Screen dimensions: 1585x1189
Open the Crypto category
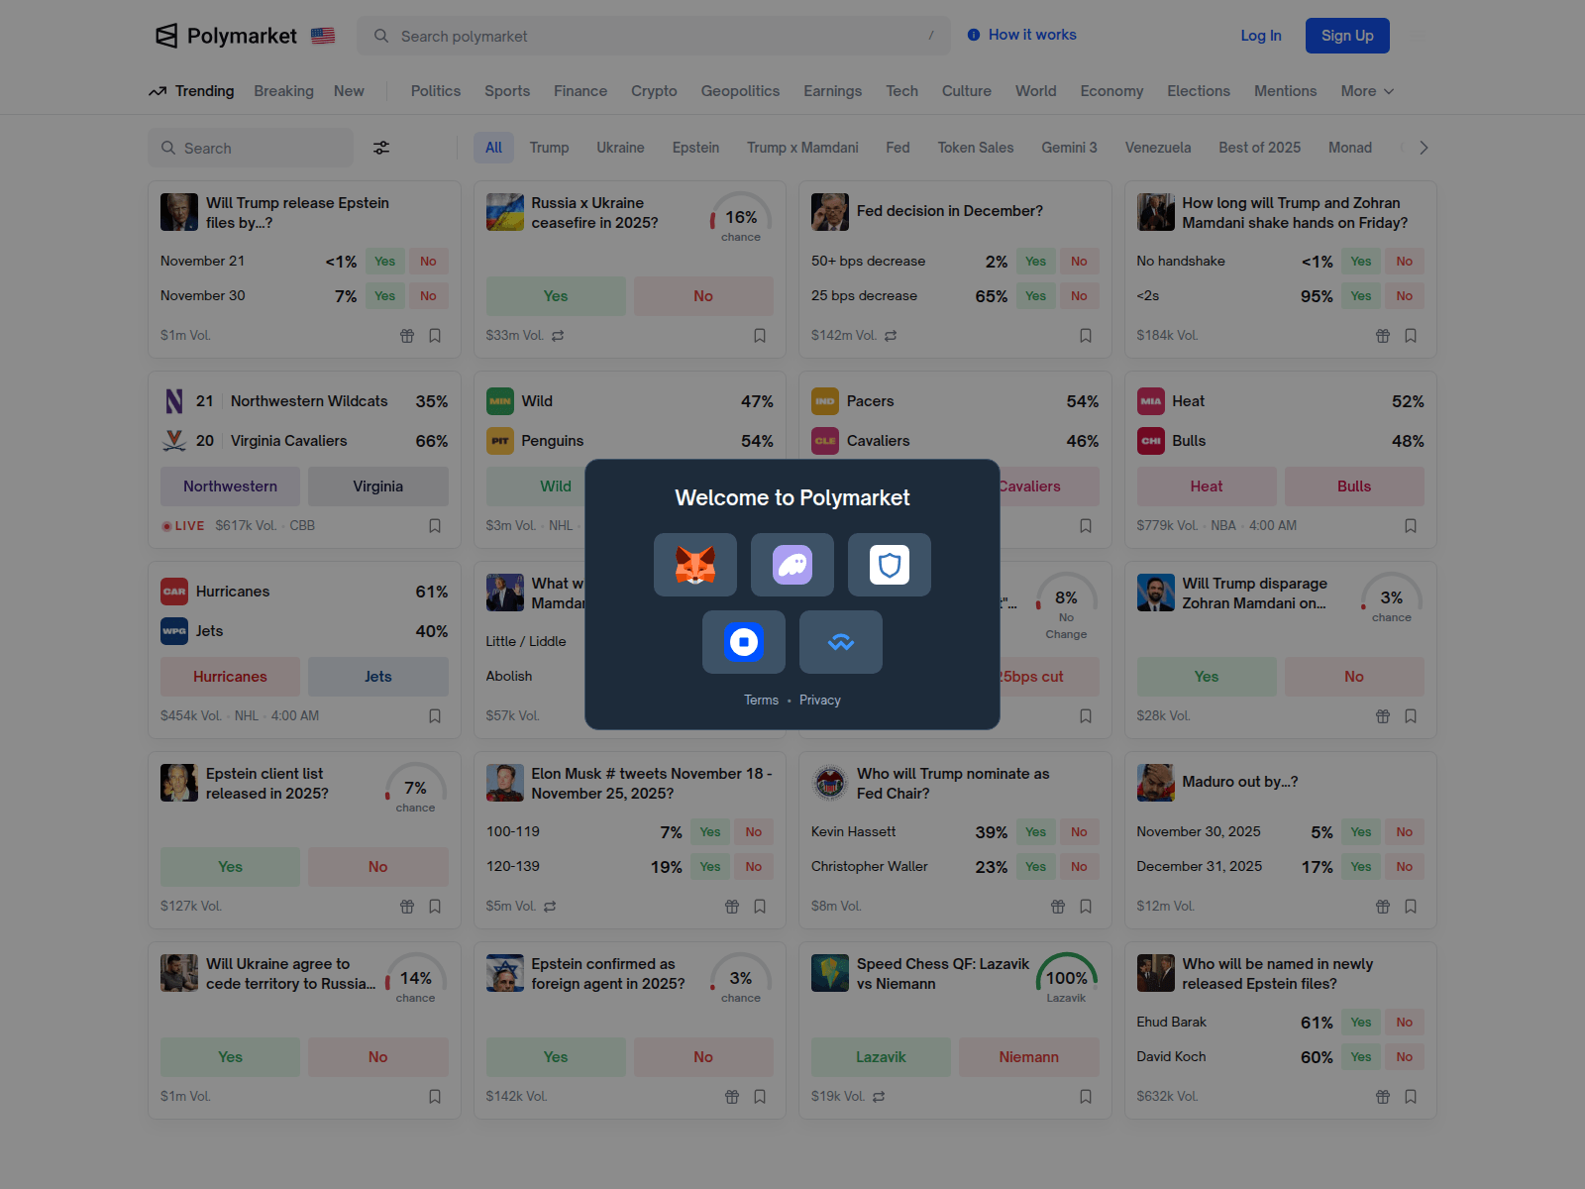(x=654, y=91)
